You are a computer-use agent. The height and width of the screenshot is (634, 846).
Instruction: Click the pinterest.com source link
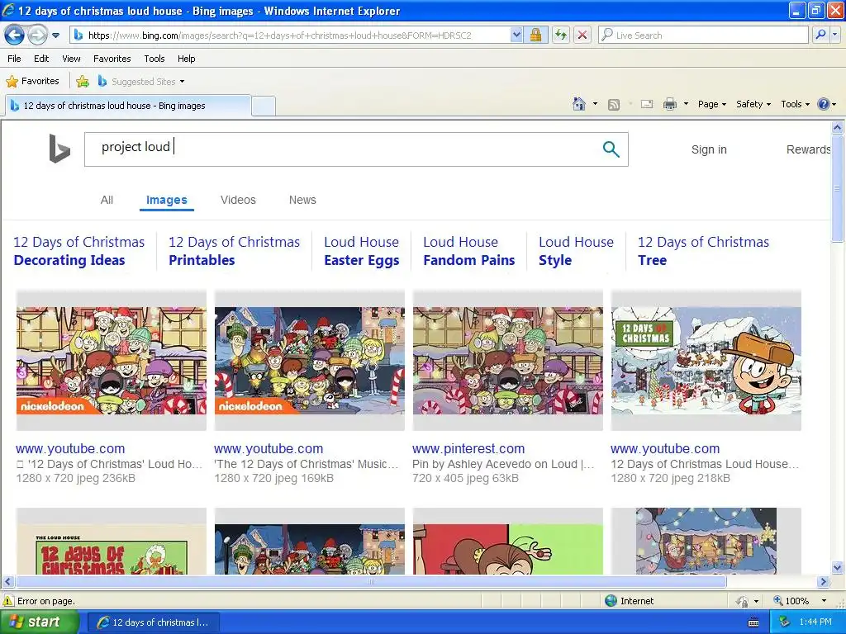[x=468, y=448]
